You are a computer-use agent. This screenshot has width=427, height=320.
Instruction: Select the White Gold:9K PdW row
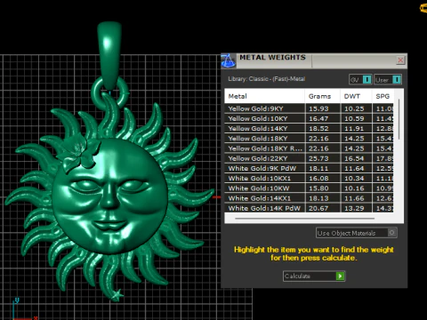pyautogui.click(x=310, y=168)
